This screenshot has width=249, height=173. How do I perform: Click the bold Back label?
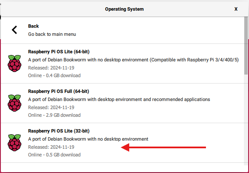(33, 26)
